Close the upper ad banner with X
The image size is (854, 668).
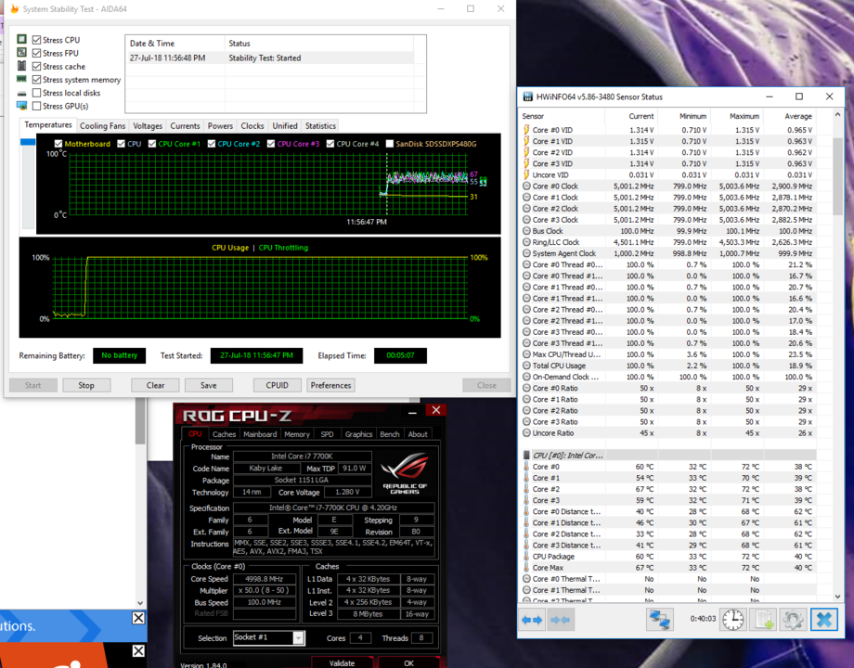tap(139, 618)
